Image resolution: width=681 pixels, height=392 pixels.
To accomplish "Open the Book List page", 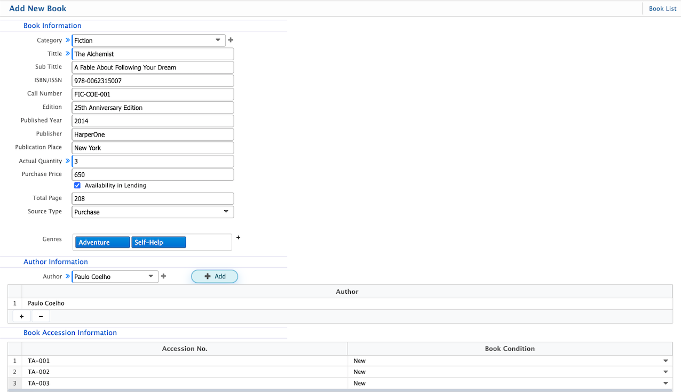I will pyautogui.click(x=662, y=8).
